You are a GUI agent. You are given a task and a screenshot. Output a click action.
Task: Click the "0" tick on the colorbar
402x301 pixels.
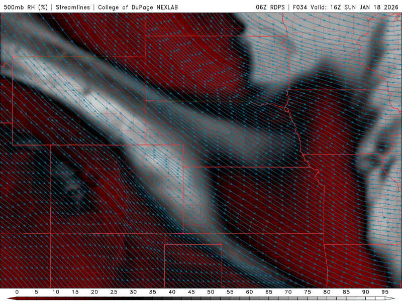click(17, 292)
